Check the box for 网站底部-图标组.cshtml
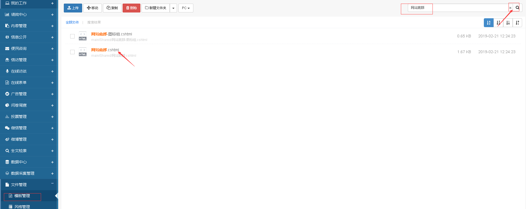This screenshot has width=526, height=209. (72, 36)
